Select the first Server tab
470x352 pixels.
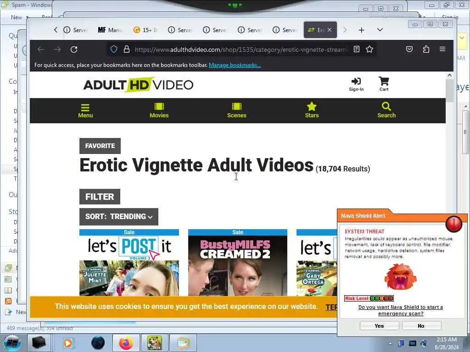coord(75,30)
